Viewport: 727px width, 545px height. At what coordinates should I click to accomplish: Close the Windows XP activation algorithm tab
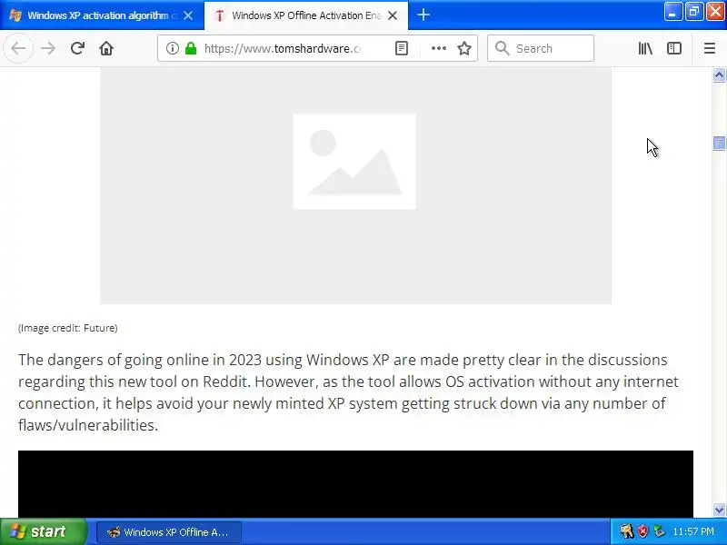pos(188,15)
